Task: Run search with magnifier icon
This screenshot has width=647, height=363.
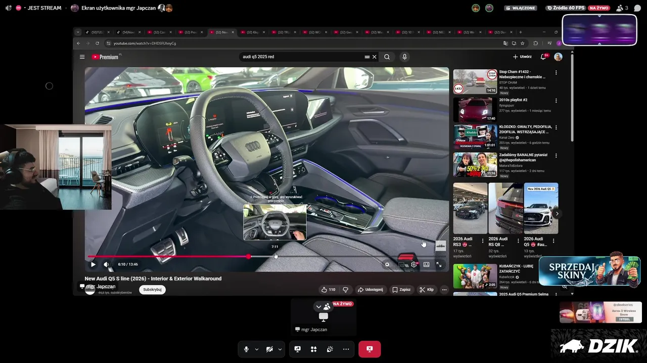Action: coord(387,57)
